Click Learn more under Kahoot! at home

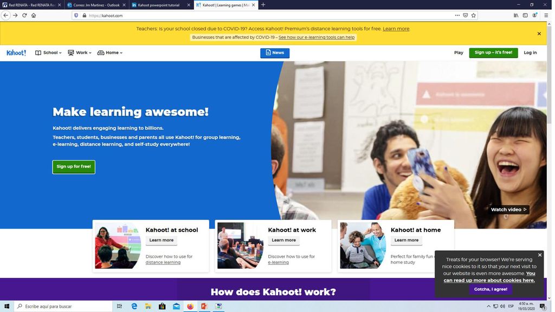[406, 240]
